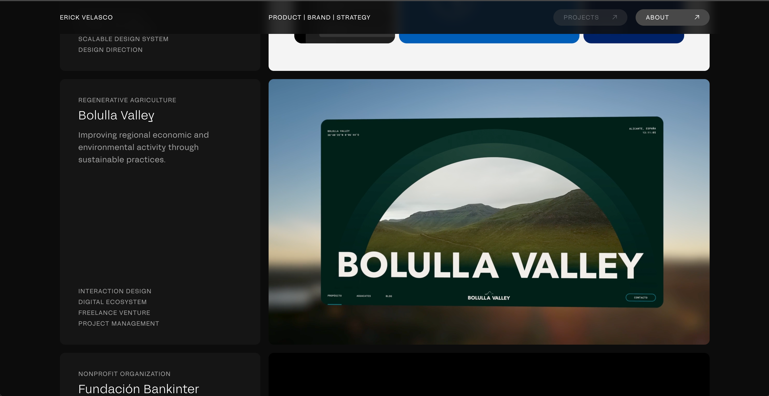
Task: Select Aguacates menu item in mockup
Action: pos(363,296)
